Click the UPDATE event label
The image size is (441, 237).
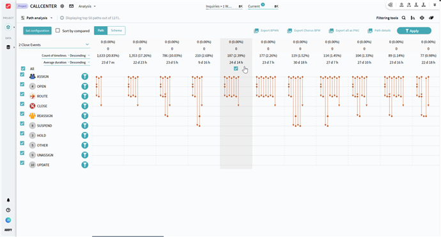[43, 165]
